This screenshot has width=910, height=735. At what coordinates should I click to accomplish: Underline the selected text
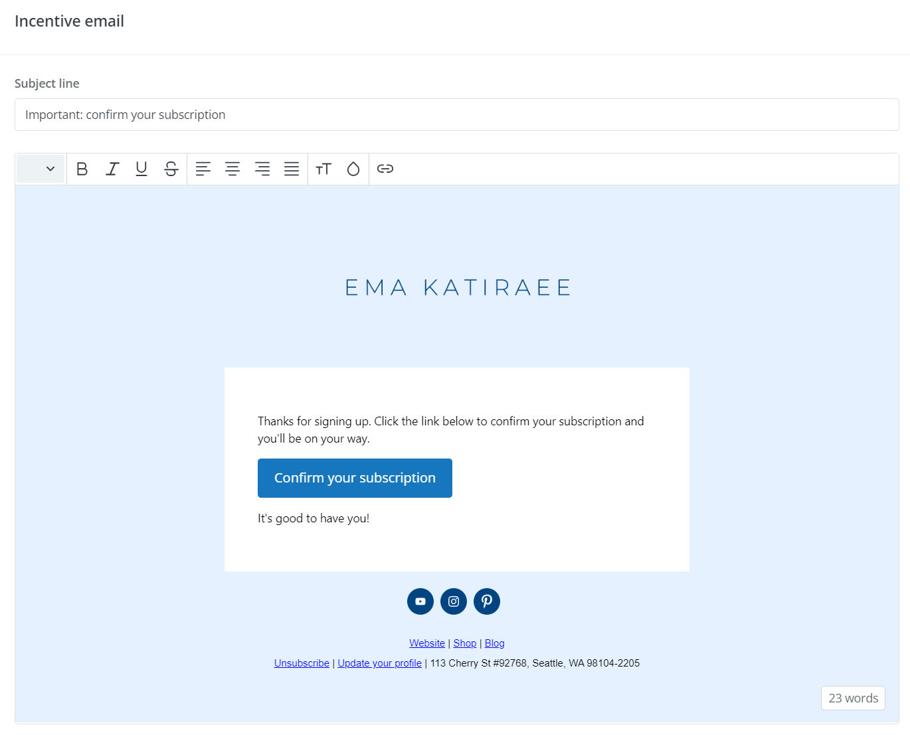pos(141,169)
